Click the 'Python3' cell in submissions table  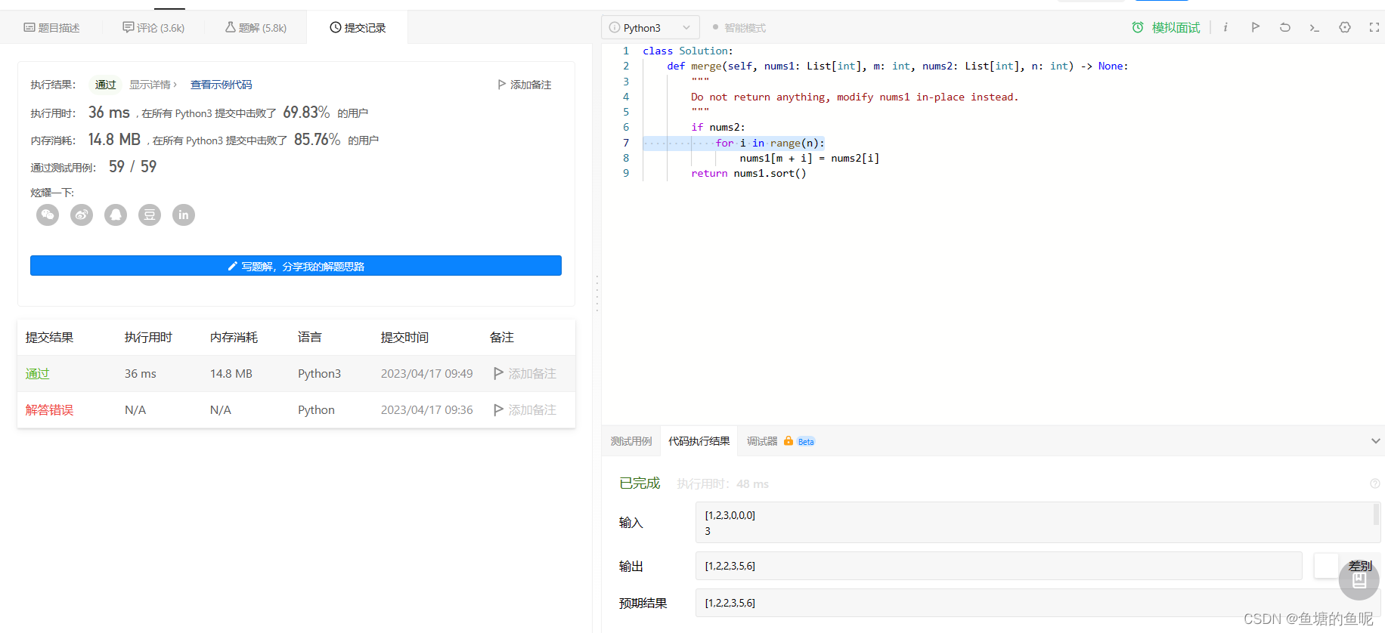tap(319, 373)
